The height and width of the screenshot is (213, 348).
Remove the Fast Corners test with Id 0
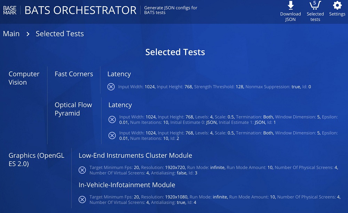[111, 87]
